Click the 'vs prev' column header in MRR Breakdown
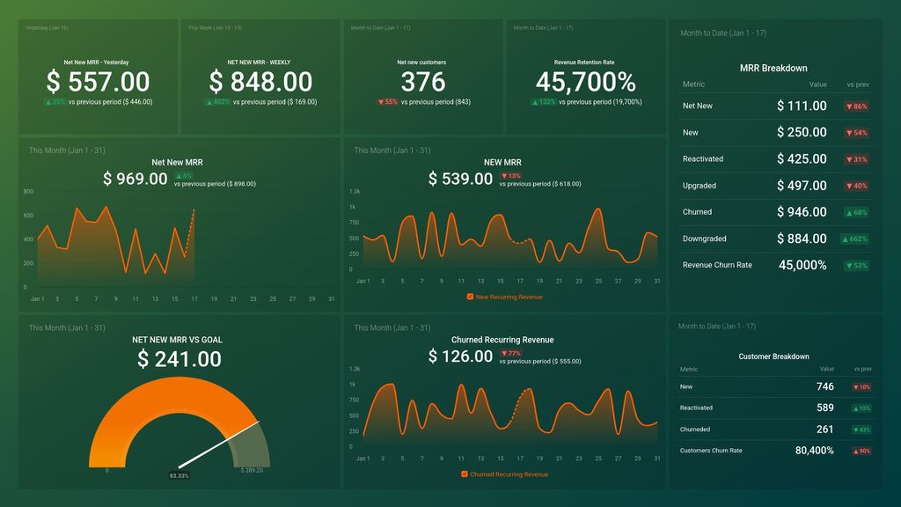 click(857, 84)
